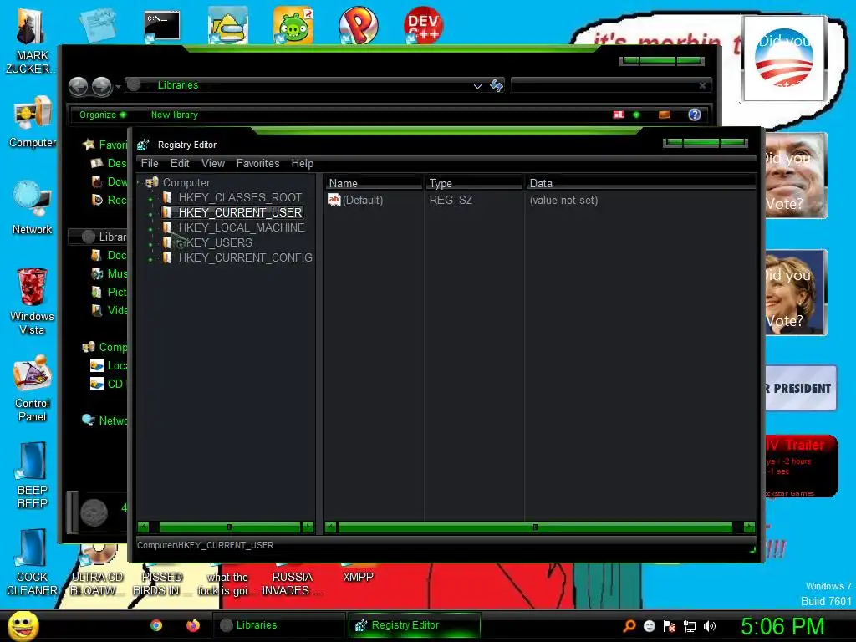Click the network tray icon
Image resolution: width=856 pixels, height=642 pixels.
(x=690, y=626)
